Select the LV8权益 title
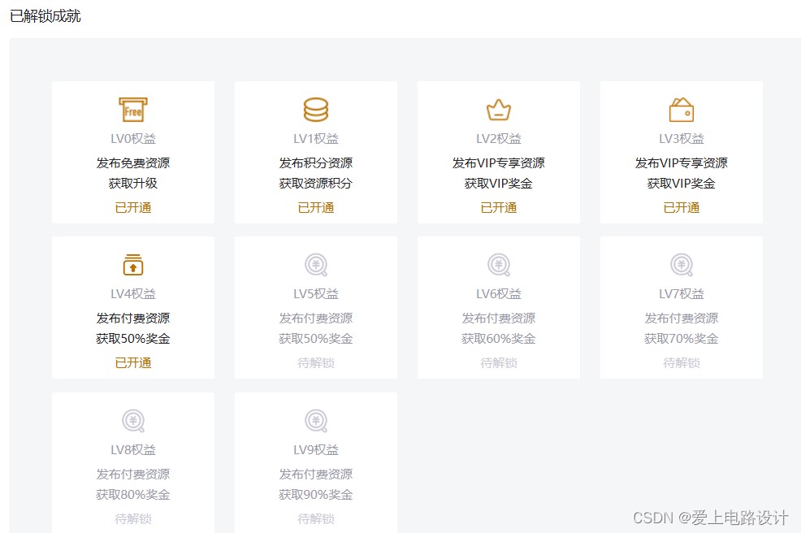Screen dimensions: 801x533 (132, 449)
